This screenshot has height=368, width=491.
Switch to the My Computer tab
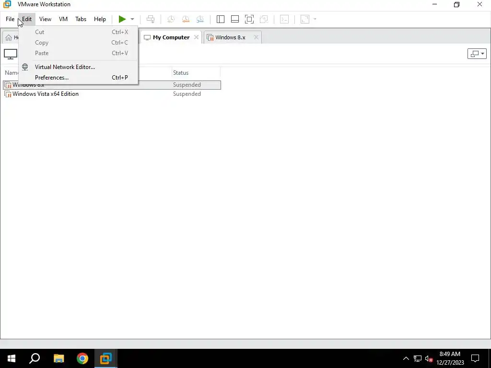tap(171, 37)
